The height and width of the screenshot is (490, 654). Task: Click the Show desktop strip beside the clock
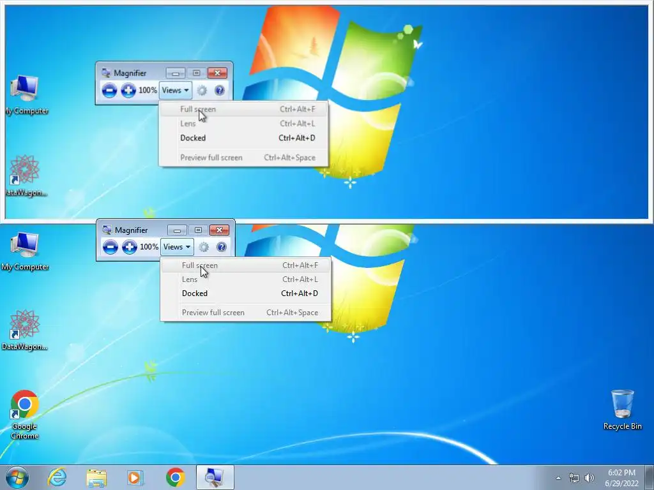(x=649, y=477)
